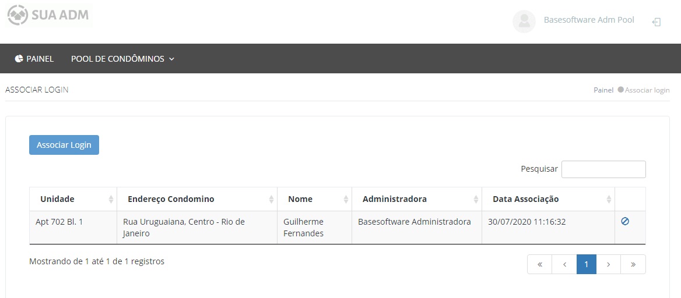Go to previous page of results
This screenshot has width=681, height=298.
point(564,264)
